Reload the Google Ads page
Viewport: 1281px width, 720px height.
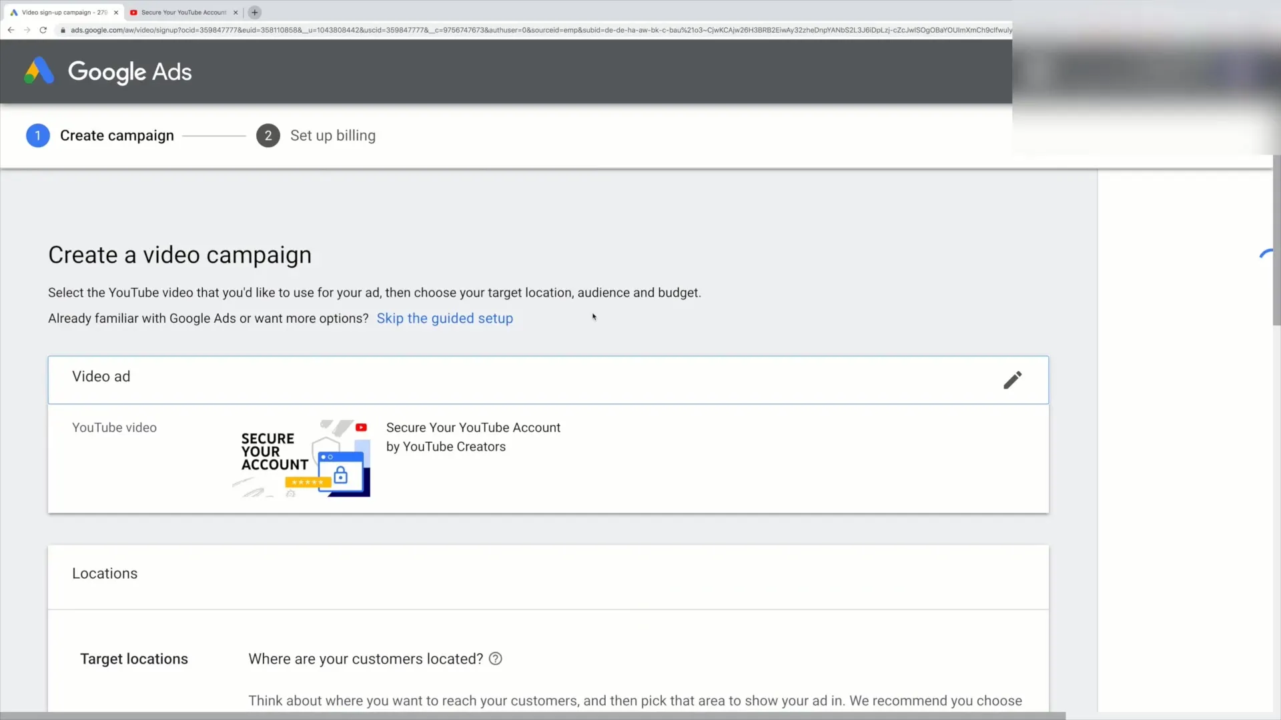pos(43,30)
